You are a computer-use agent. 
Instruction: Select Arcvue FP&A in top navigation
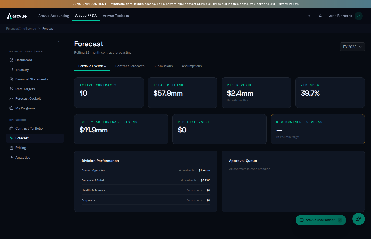[x=86, y=16]
